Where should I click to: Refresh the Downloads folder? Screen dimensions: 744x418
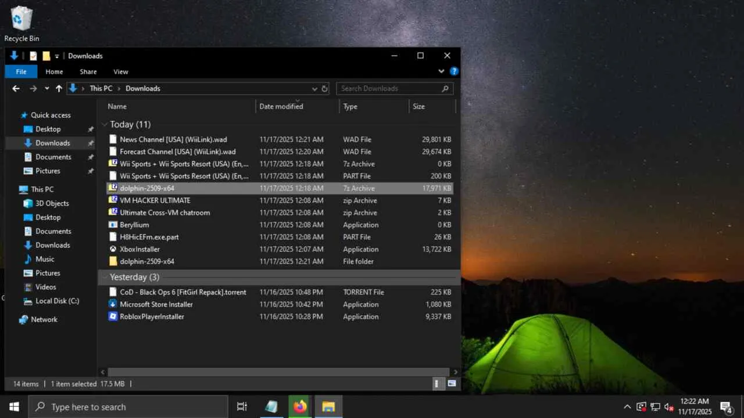click(x=325, y=89)
